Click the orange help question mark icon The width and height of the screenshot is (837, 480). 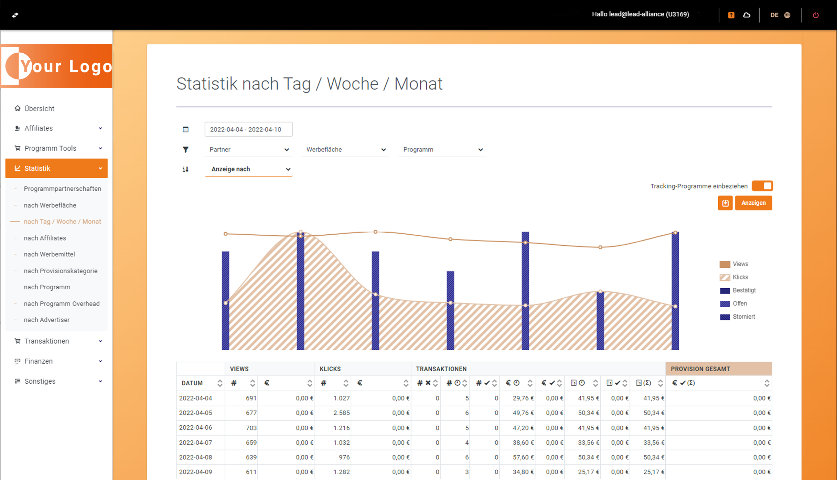click(x=731, y=15)
